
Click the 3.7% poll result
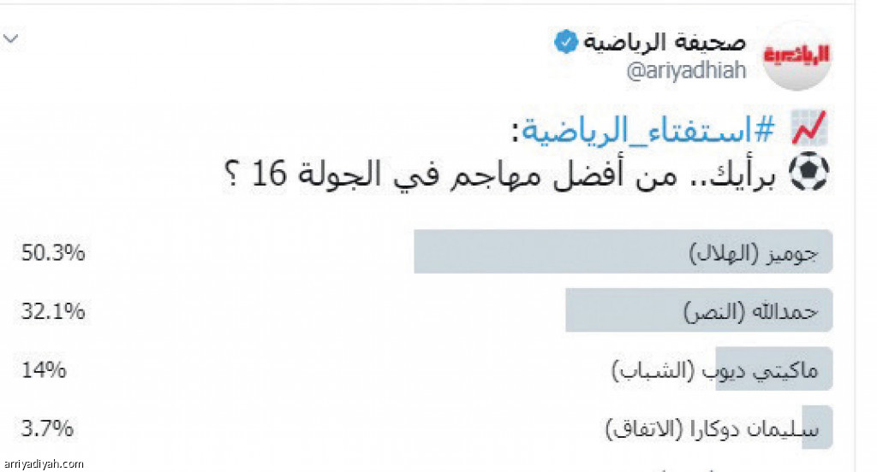click(x=47, y=428)
